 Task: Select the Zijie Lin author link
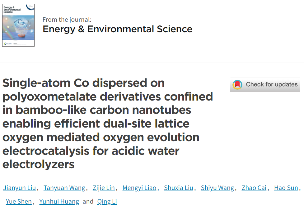coord(104,188)
